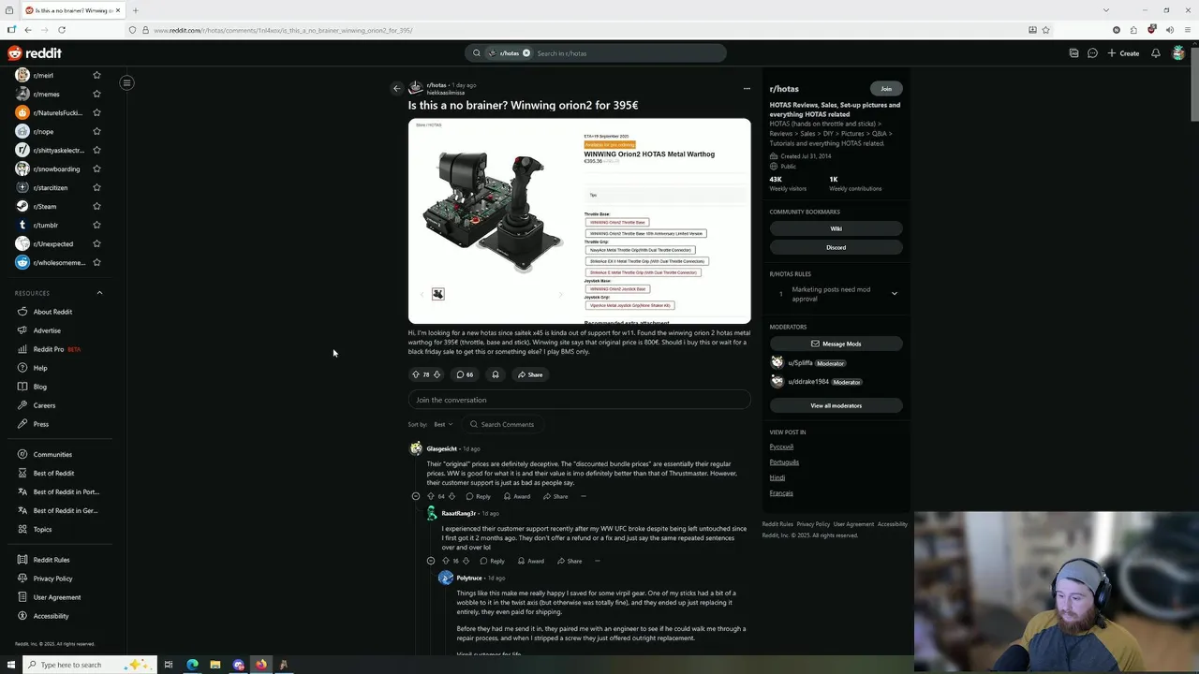
Task: Open the Discord community bookmark
Action: [x=836, y=247]
